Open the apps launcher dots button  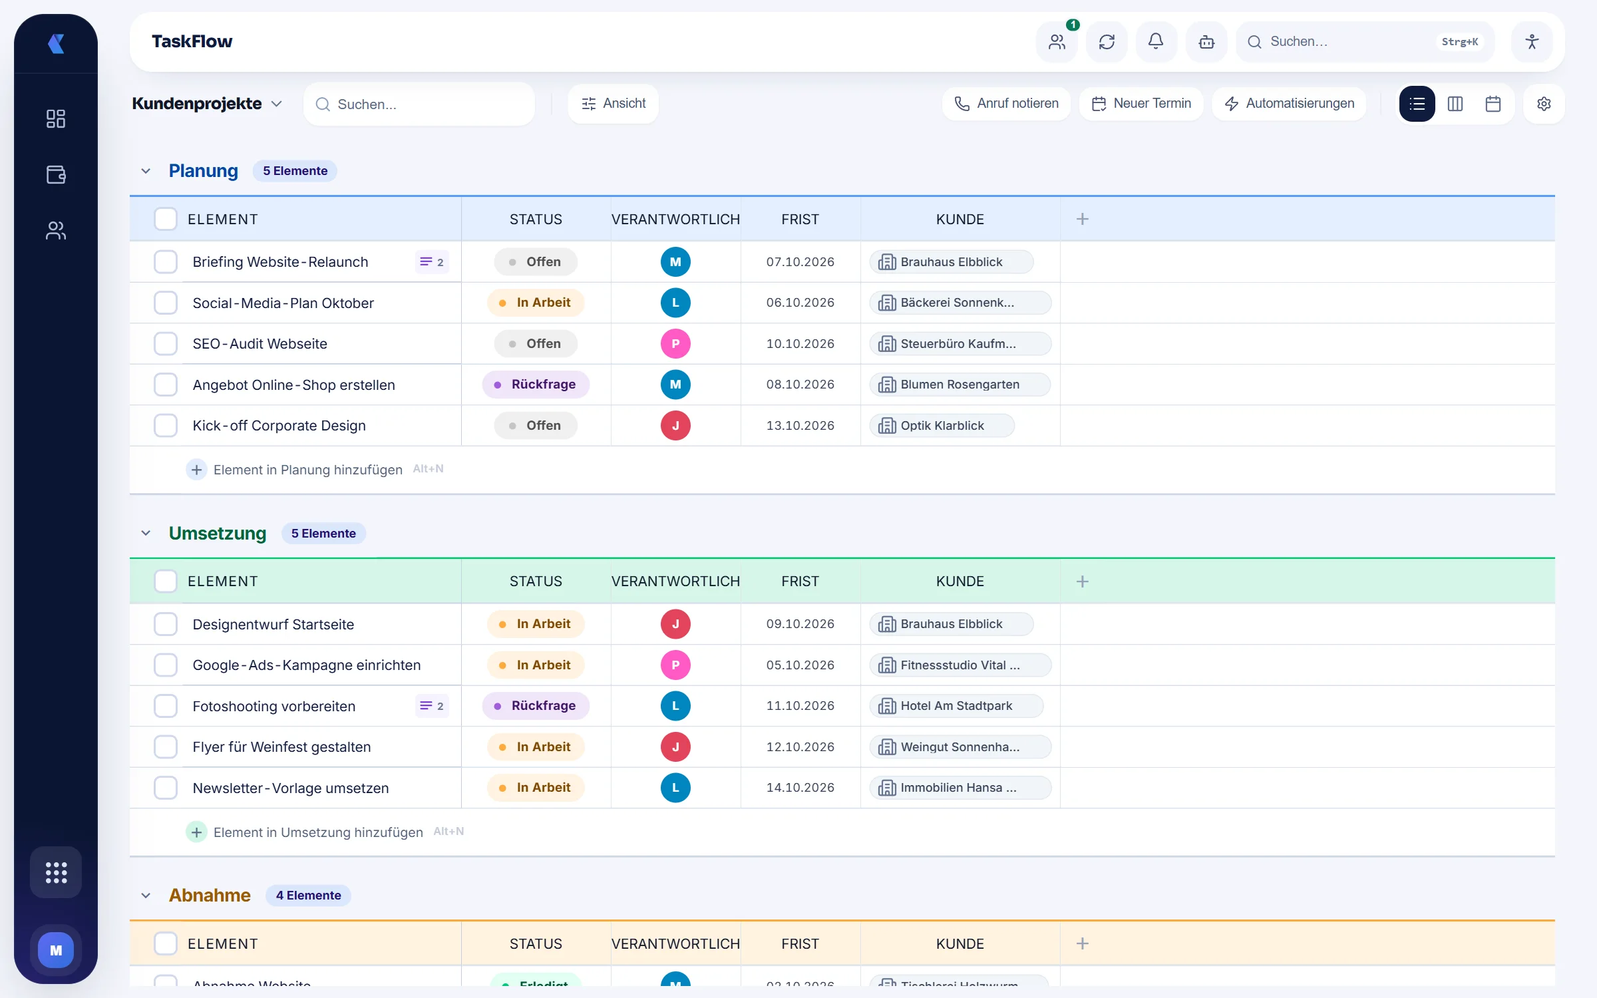click(56, 872)
